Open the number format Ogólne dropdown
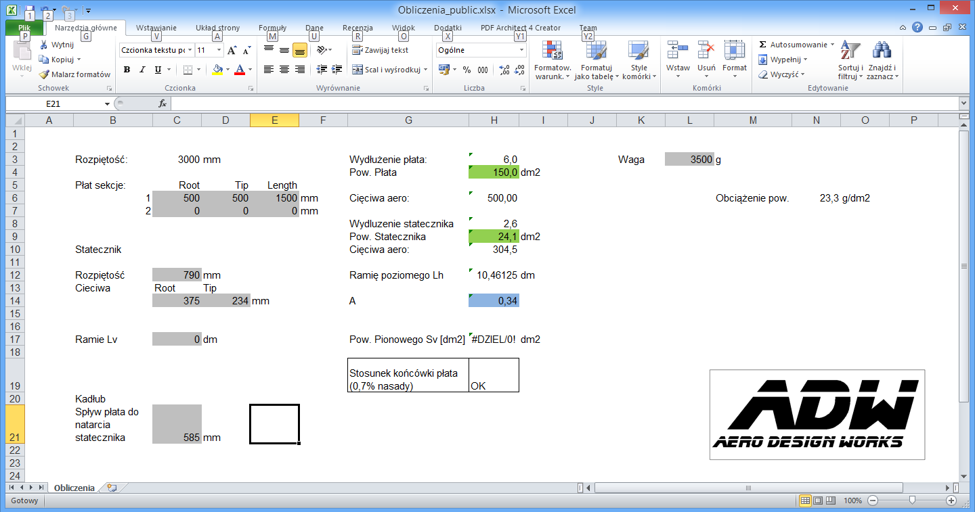 (x=521, y=50)
